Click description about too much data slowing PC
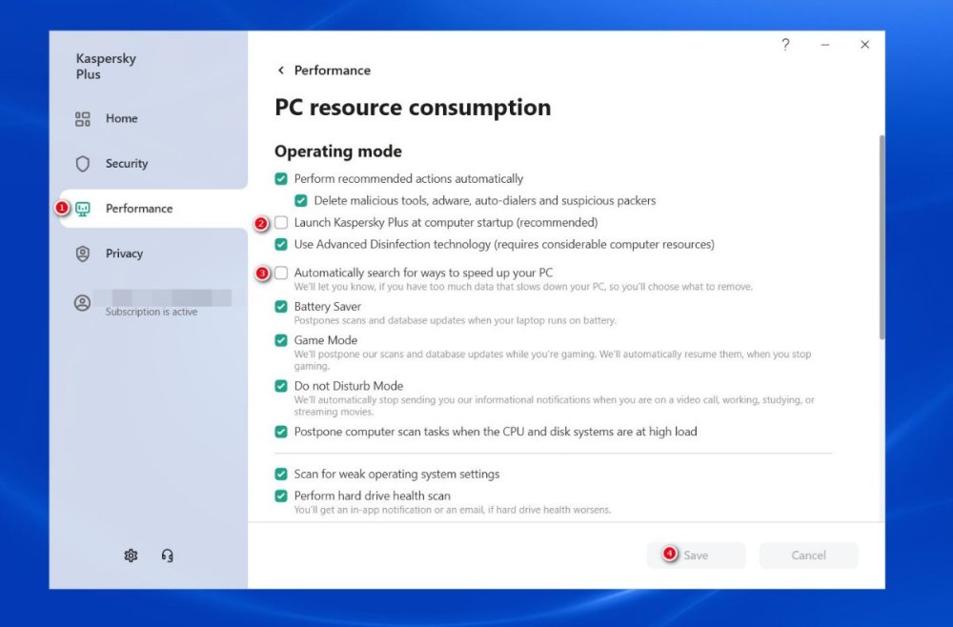Image resolution: width=953 pixels, height=627 pixels. tap(523, 287)
